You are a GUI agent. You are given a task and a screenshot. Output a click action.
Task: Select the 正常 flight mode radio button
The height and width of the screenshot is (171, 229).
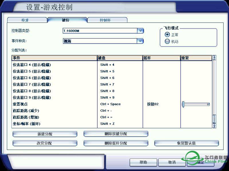167,34
